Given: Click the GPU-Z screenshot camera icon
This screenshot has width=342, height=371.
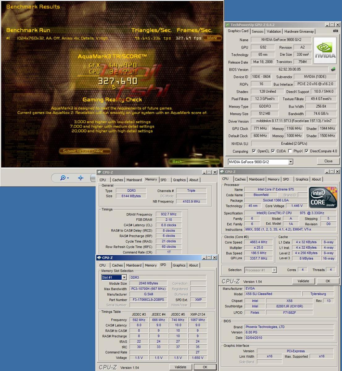Looking at the screenshot, I should [336, 31].
